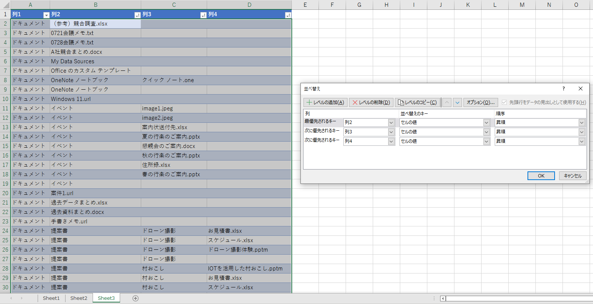This screenshot has width=593, height=304.
Task: Open the 最優先されるキー column dropdown showing 列2
Action: pyautogui.click(x=391, y=122)
